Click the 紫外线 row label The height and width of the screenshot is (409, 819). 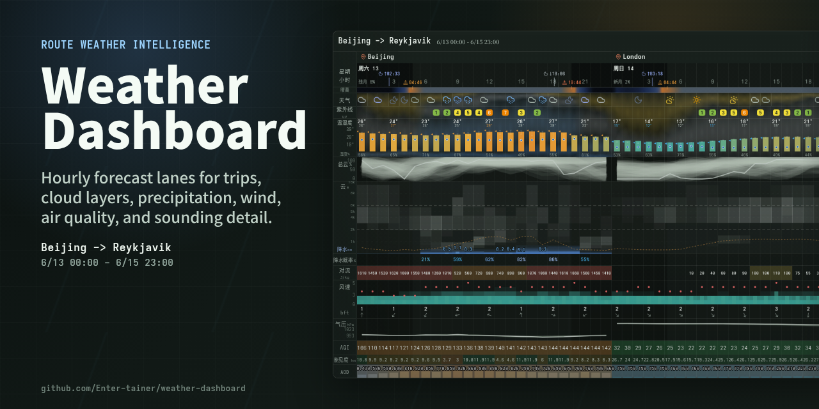click(344, 109)
